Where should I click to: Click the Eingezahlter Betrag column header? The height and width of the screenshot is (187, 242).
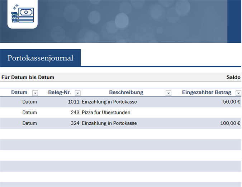point(207,92)
